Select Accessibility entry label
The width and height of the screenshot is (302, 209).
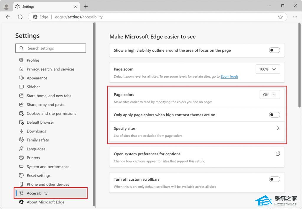pyautogui.click(x=37, y=193)
